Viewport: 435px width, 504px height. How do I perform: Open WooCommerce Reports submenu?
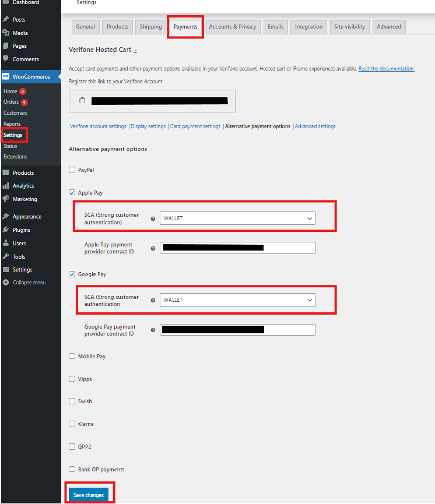click(12, 124)
